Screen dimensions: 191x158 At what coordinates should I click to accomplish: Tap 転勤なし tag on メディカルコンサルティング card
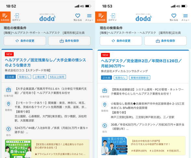pyautogui.click(x=121, y=78)
